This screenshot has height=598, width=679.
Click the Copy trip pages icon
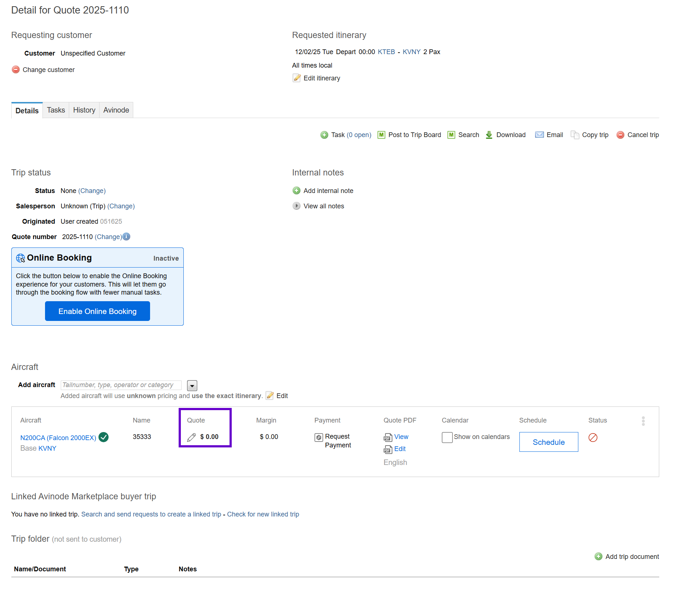[x=575, y=135]
